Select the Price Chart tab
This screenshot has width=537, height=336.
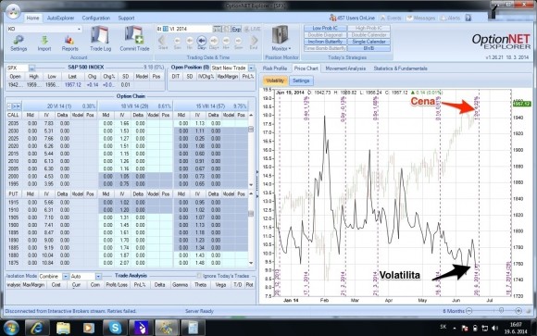coord(306,68)
